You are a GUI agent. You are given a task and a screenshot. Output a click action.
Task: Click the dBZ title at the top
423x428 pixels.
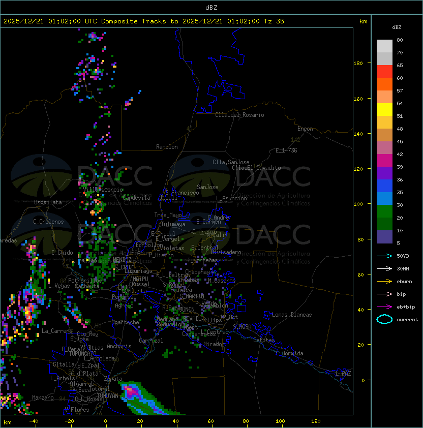(211, 8)
